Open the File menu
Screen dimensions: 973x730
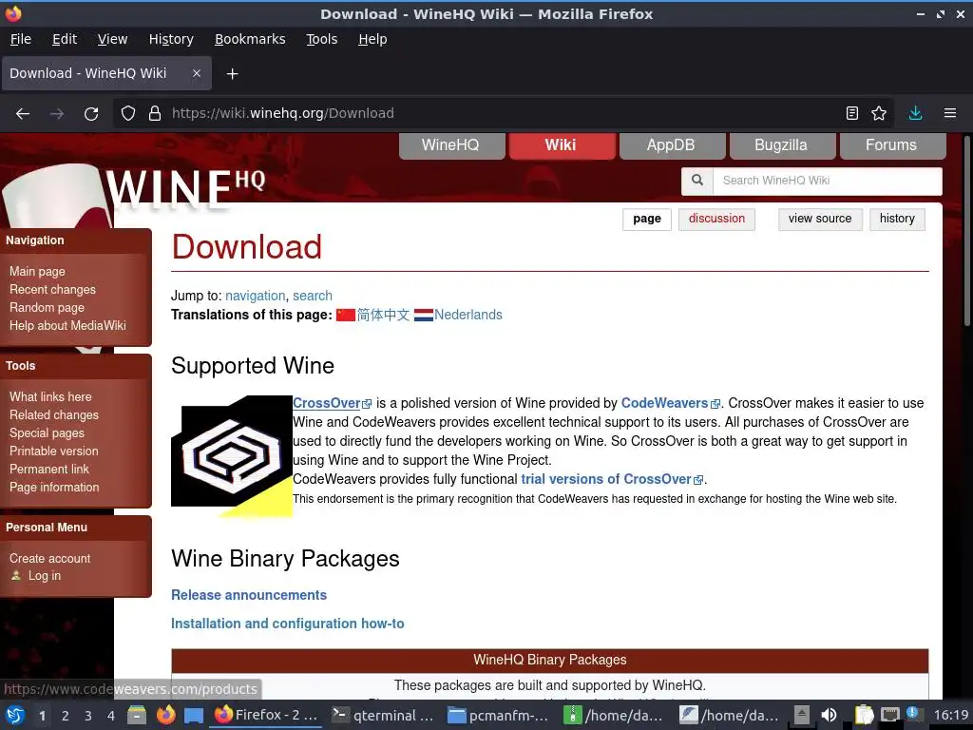(x=21, y=39)
